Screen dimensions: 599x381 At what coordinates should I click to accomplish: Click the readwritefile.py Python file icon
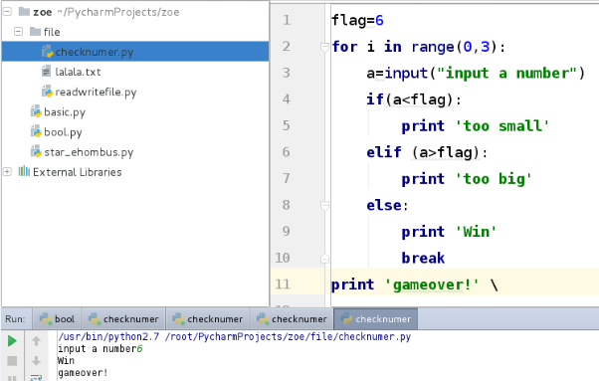pyautogui.click(x=47, y=92)
